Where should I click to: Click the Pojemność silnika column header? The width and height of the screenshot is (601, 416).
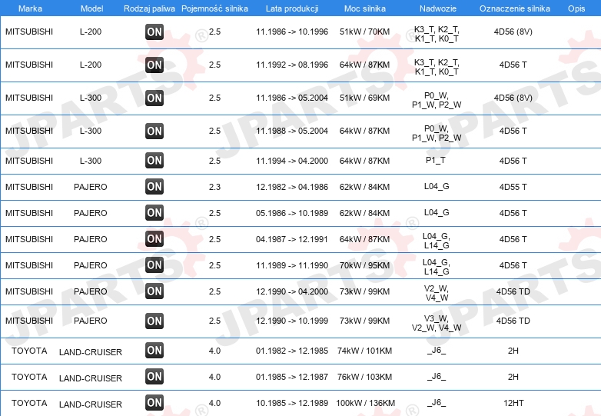point(214,8)
